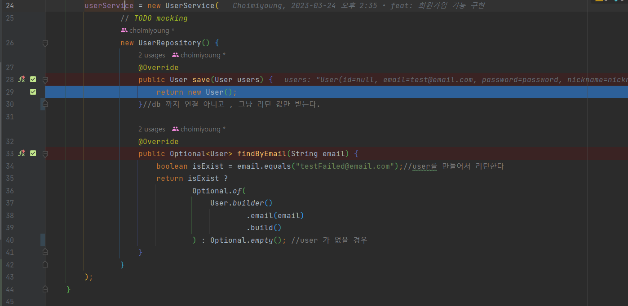This screenshot has height=306, width=628.
Task: Click the 'userService' variable on line 24
Action: pos(109,6)
